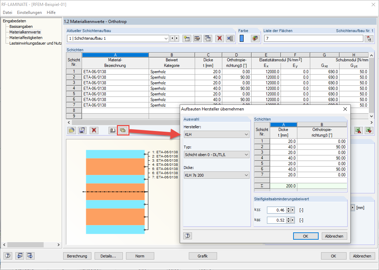Click ETA-06/0138 cell in row 3
379x270 pixels.
click(x=115, y=83)
